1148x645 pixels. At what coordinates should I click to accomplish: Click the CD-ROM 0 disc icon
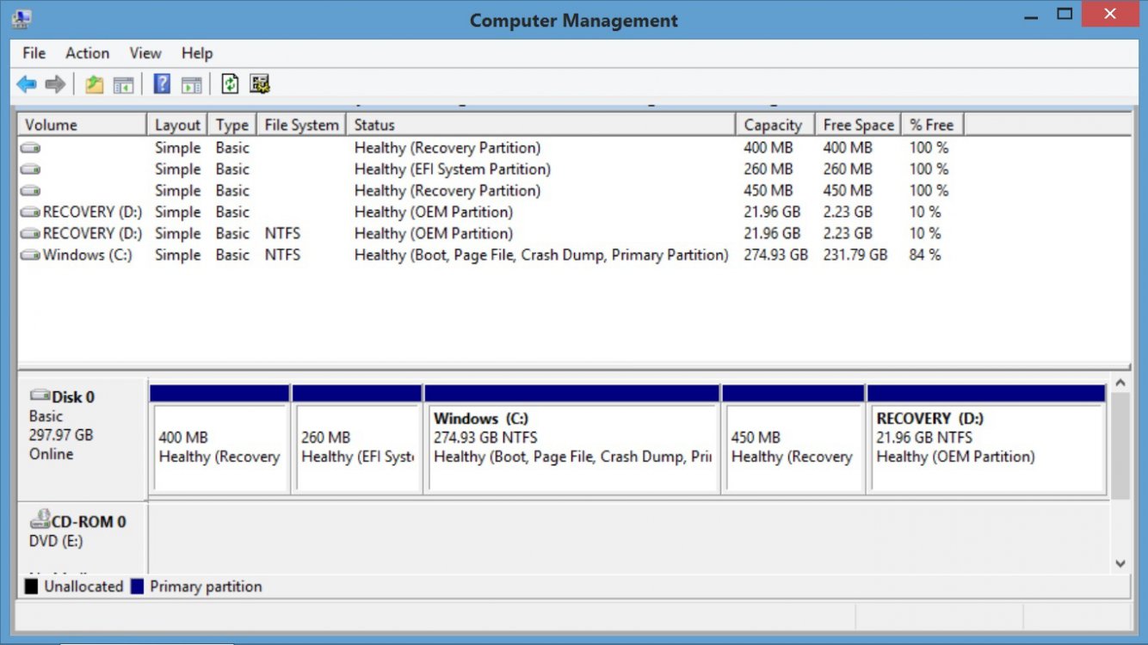(x=40, y=519)
